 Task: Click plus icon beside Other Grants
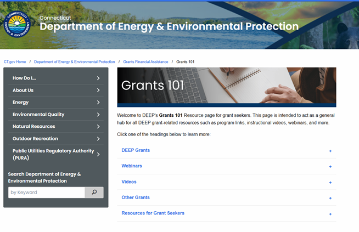tap(330, 198)
